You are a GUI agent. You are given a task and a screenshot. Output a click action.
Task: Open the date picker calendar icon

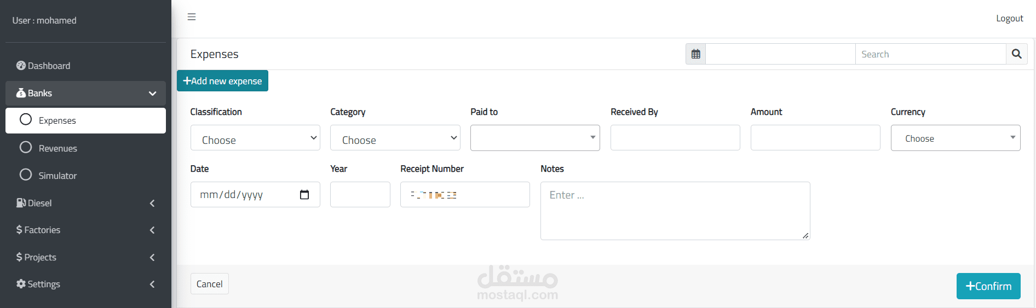coord(304,195)
